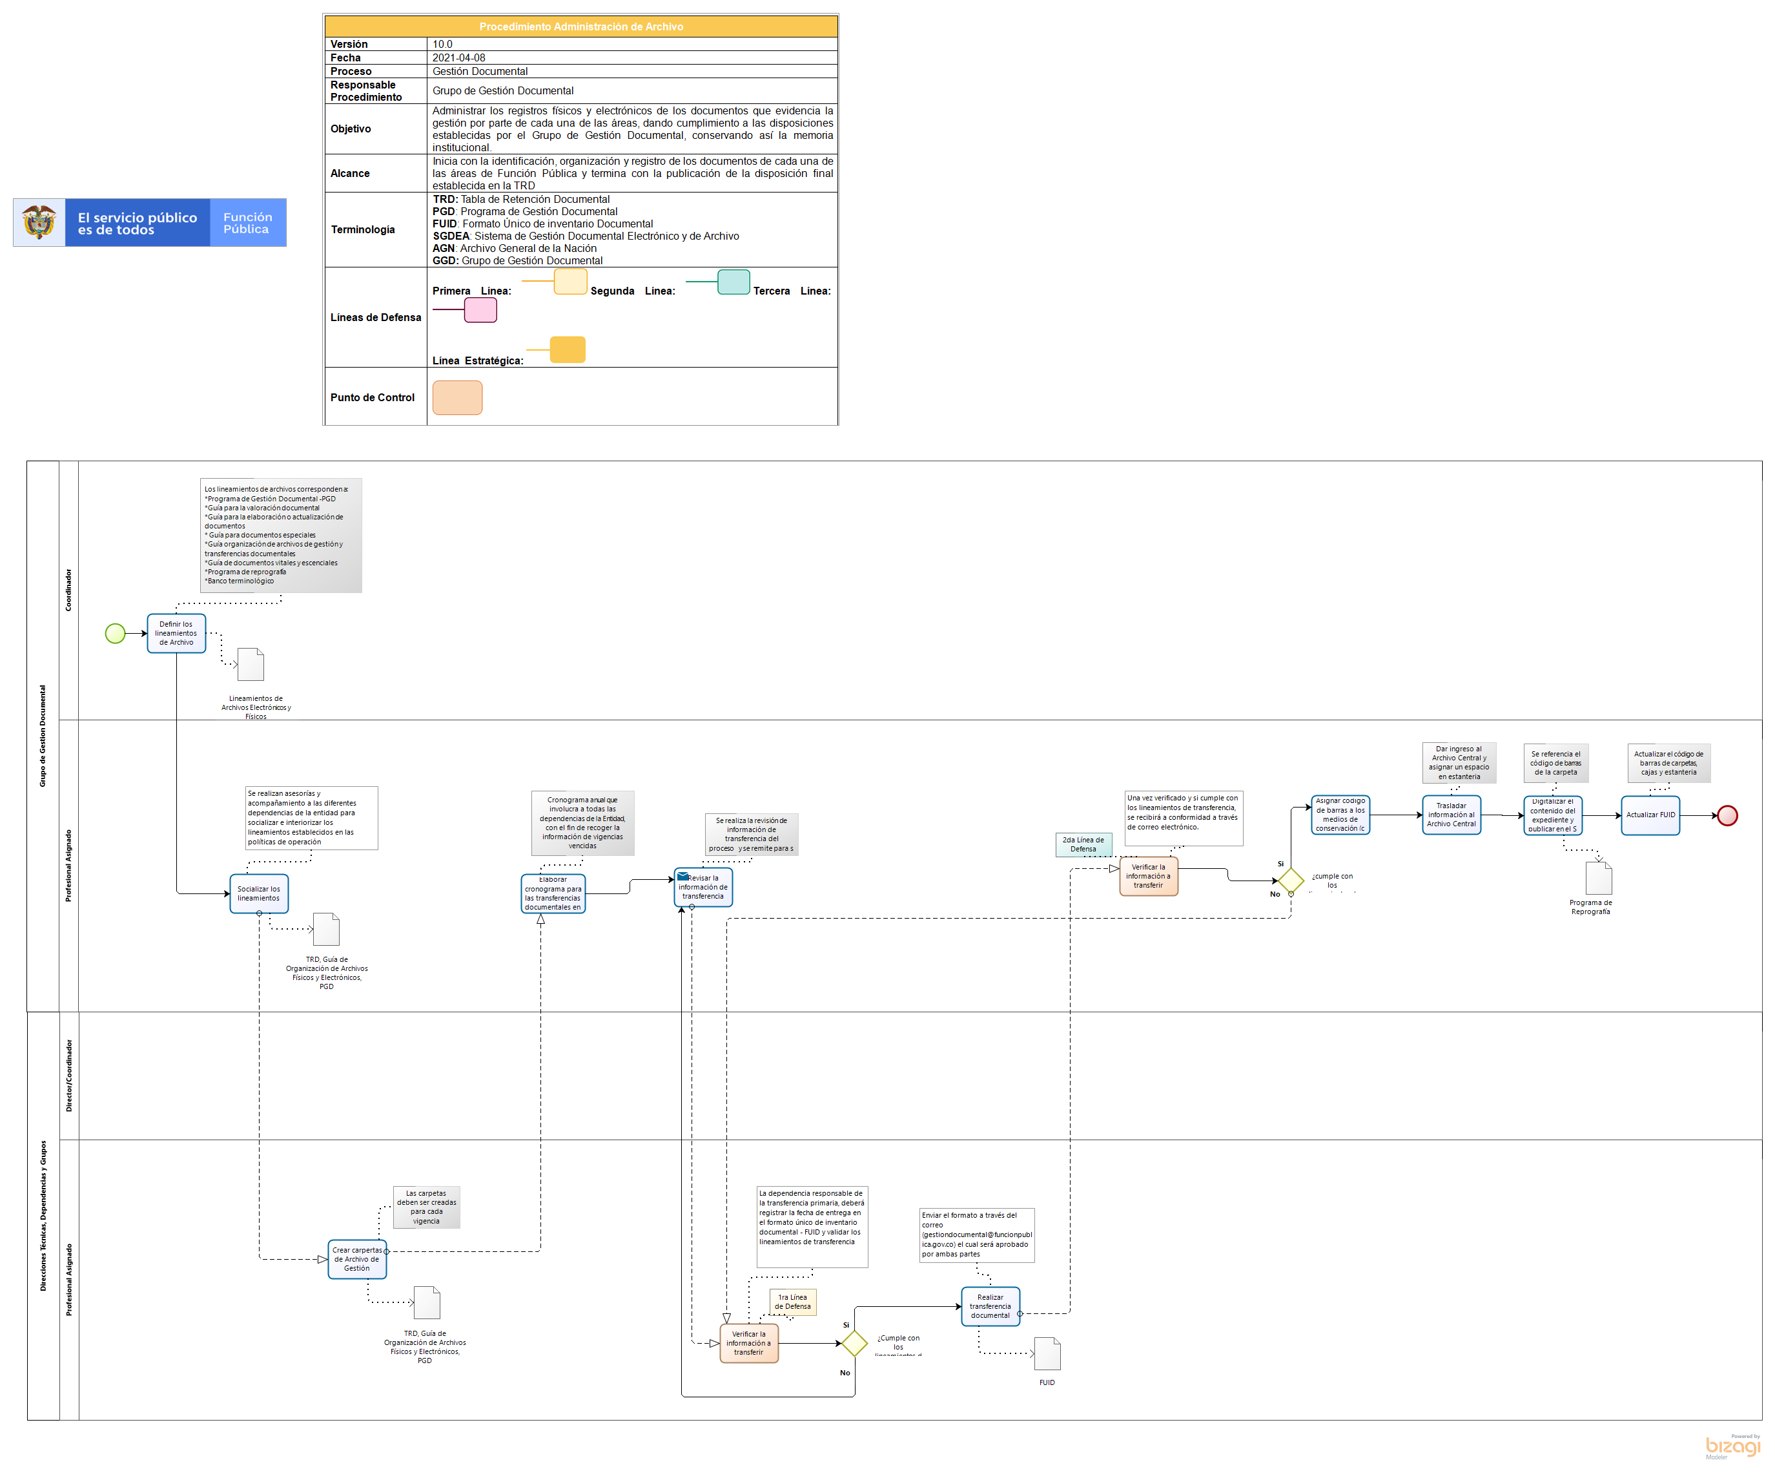Select the 'Socializar los lineamientos' task

[259, 894]
